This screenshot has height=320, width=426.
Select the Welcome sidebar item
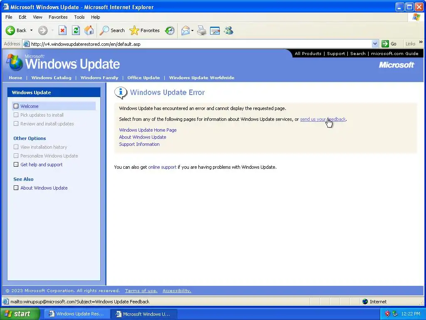tap(54, 106)
